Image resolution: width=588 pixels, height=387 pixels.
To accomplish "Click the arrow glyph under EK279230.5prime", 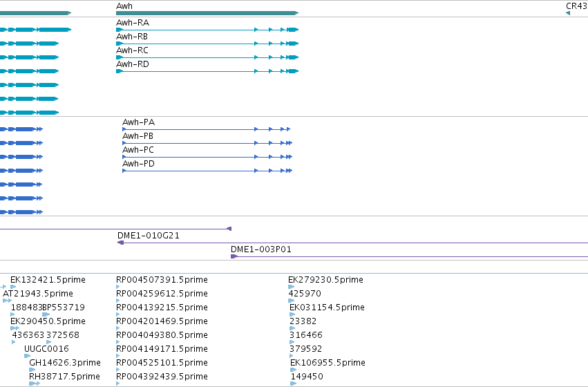I will coord(292,287).
